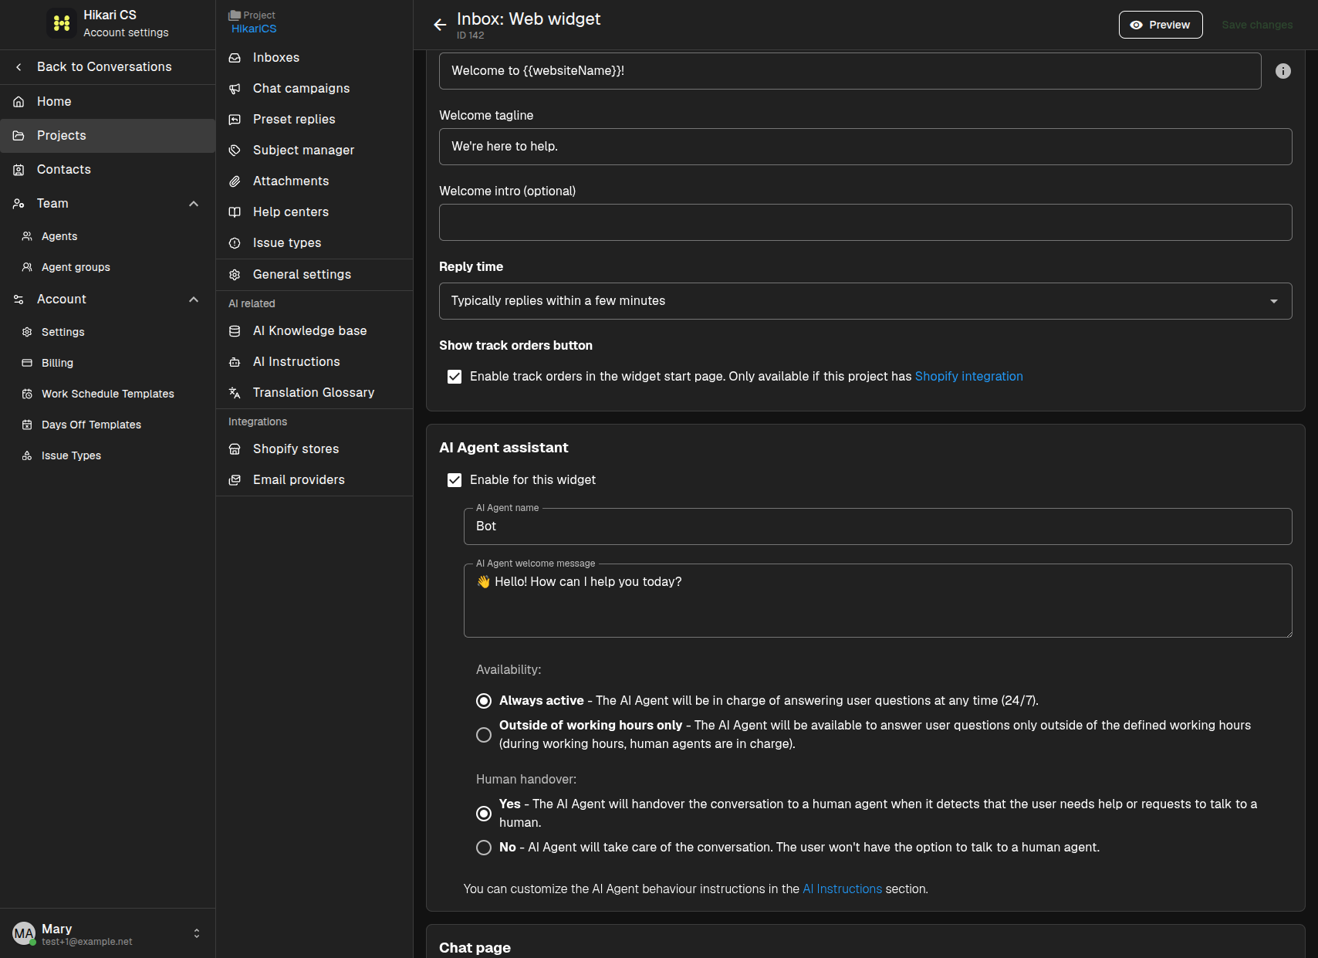Click the AI Agent name field
Viewport: 1318px width, 958px height.
[x=877, y=526]
